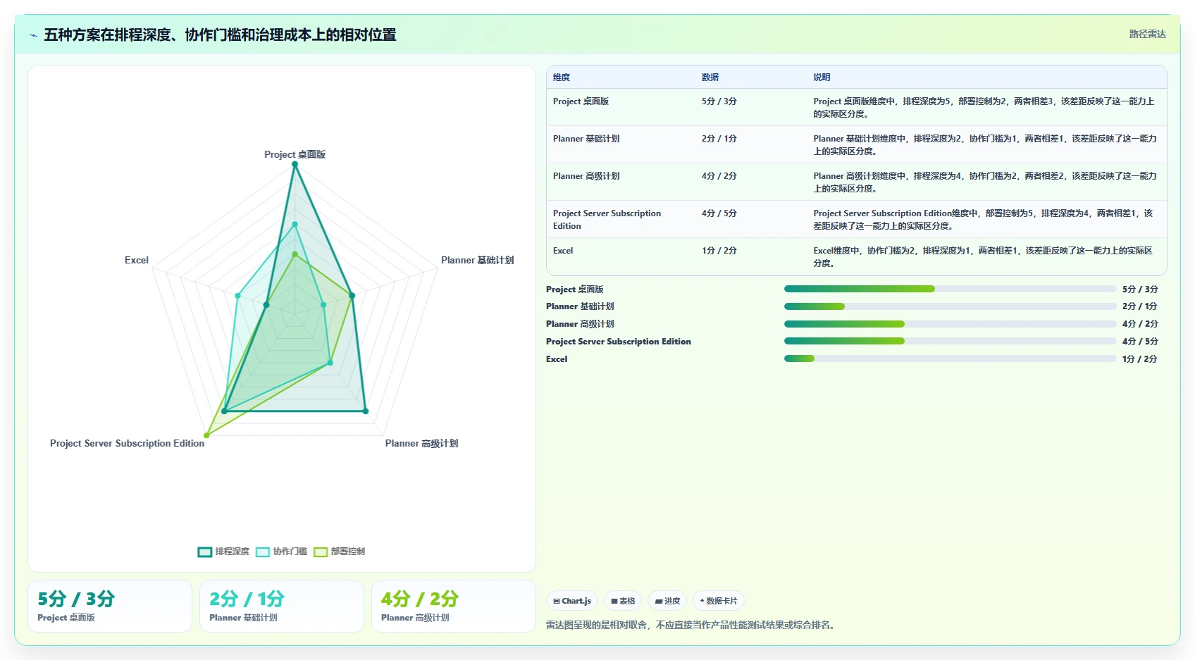Click the Project 桌面版 axis label on the radar
Viewport: 1195px width, 660px height.
(295, 154)
